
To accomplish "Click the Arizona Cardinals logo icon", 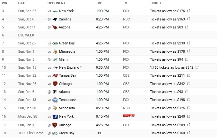I will coord(55,27).
